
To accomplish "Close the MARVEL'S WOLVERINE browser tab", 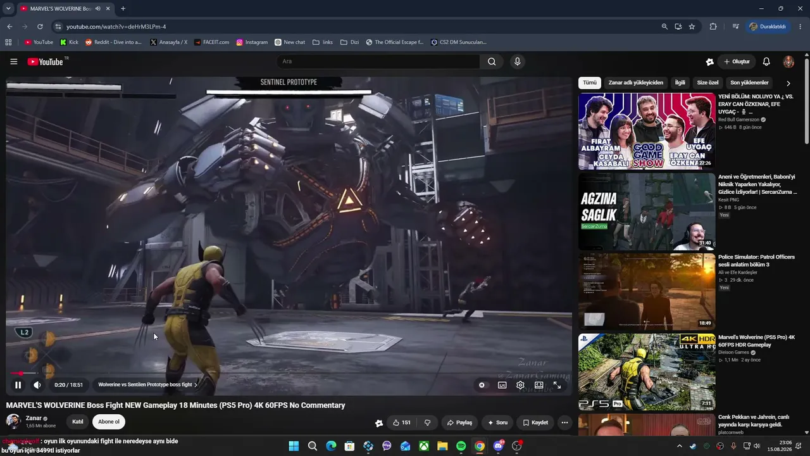I will pyautogui.click(x=108, y=9).
